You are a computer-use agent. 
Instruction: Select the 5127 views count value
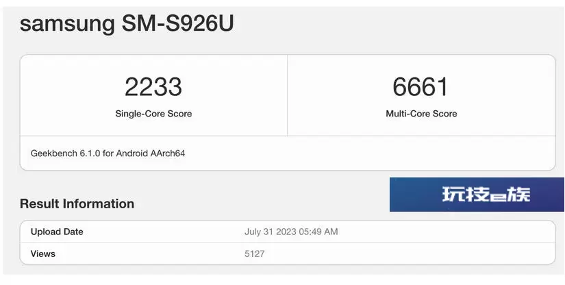(x=254, y=253)
